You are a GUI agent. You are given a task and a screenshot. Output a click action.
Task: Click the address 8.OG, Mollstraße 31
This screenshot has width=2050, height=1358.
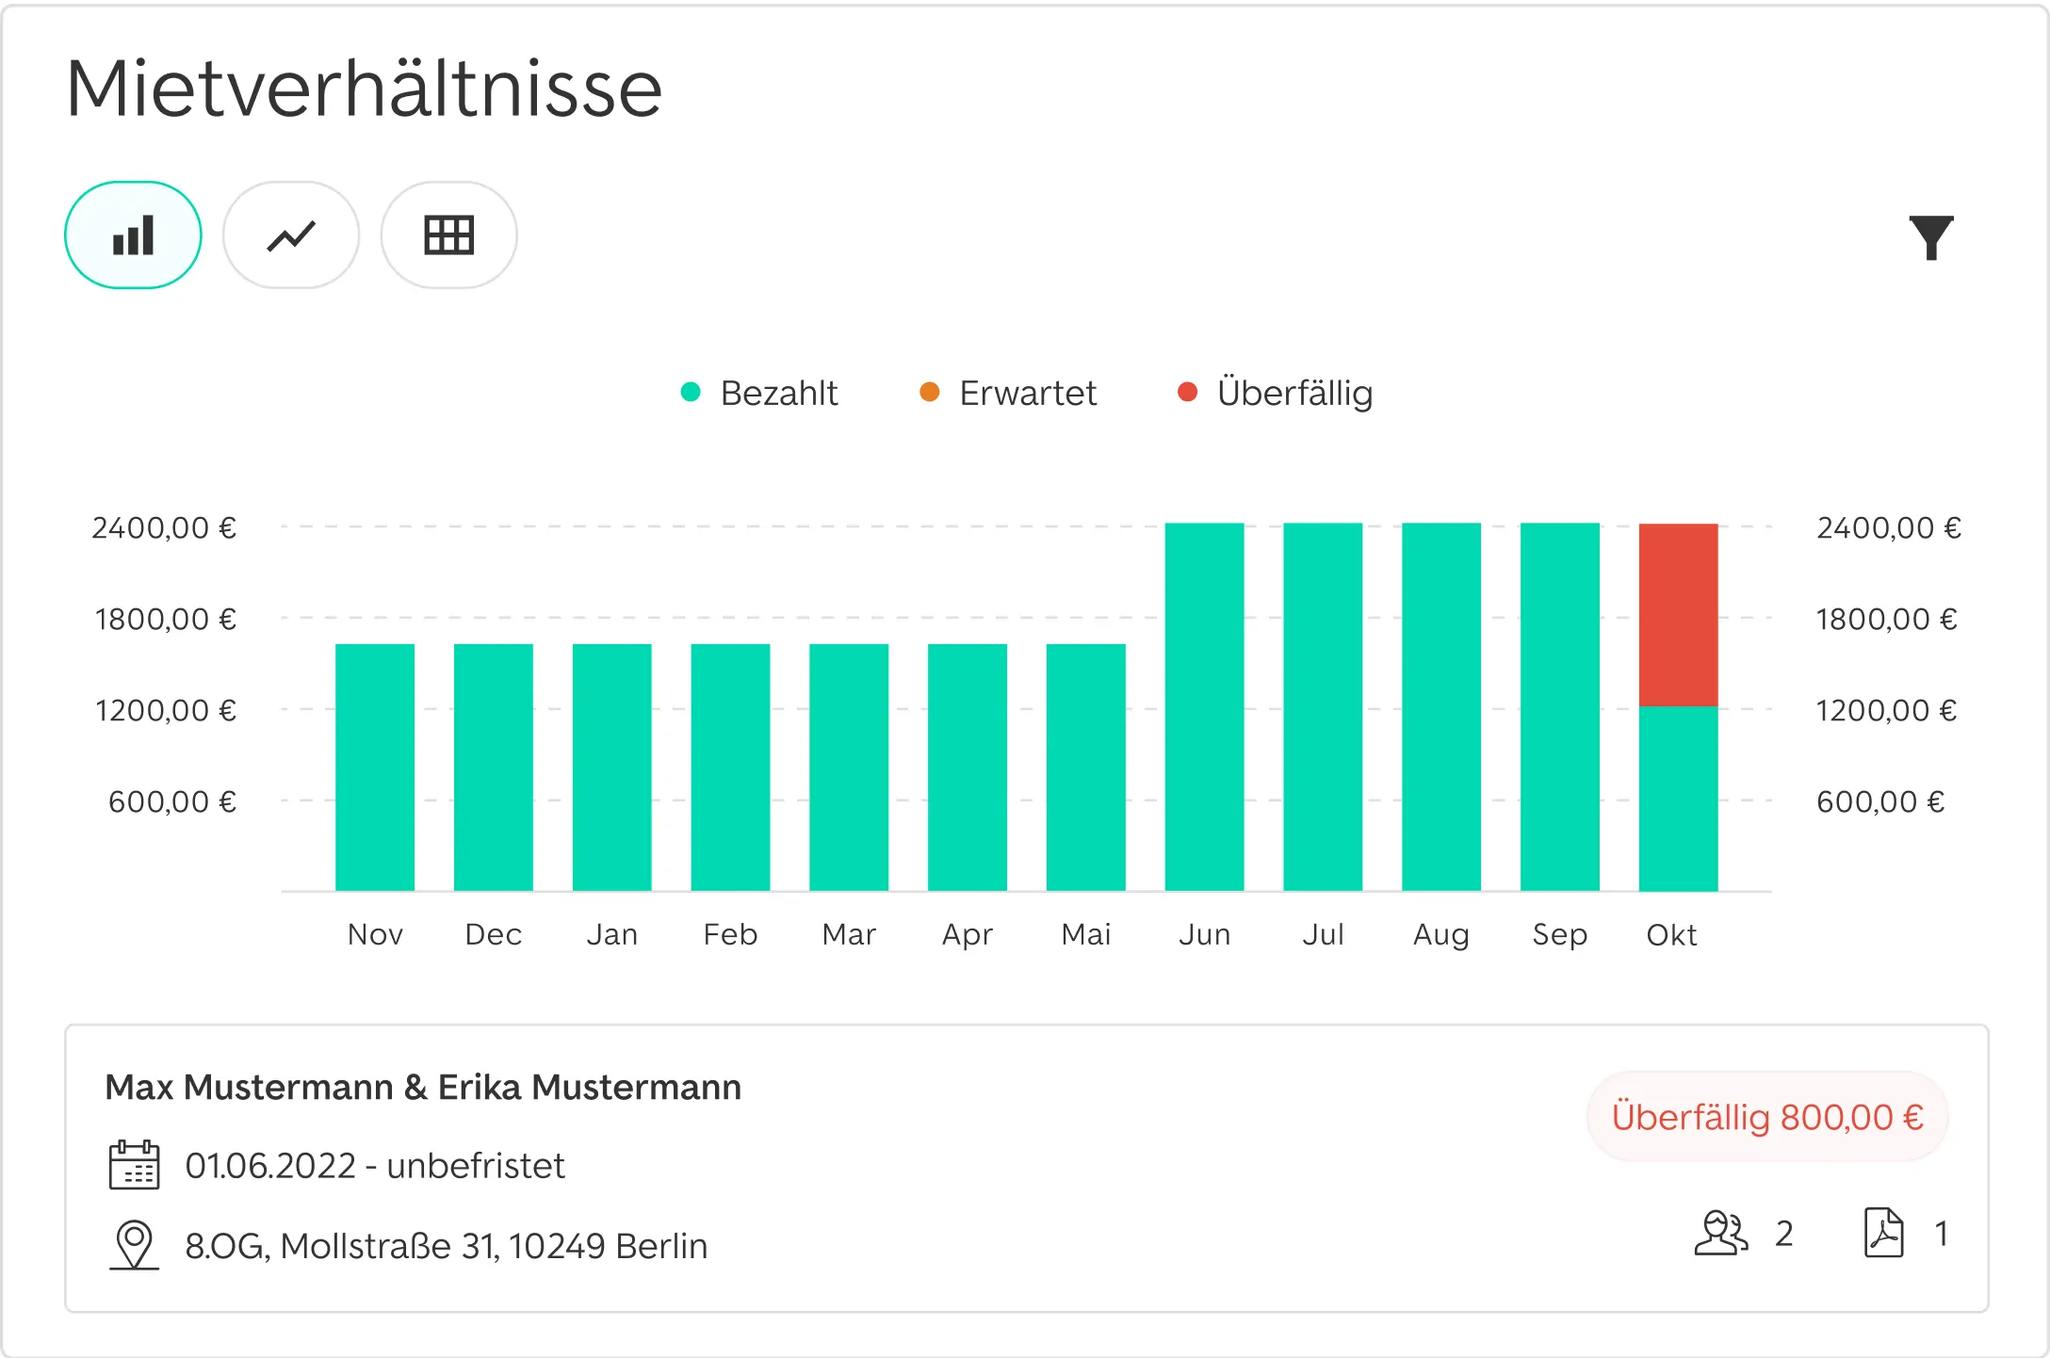point(447,1246)
